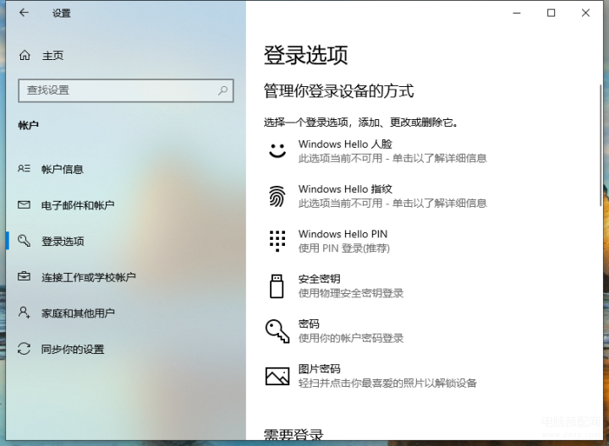Click the key icon beside 登录选项
Screen dimensions: 609x446
[x=24, y=241]
